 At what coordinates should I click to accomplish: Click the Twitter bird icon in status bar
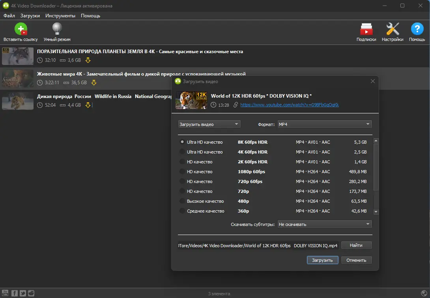tap(23, 293)
